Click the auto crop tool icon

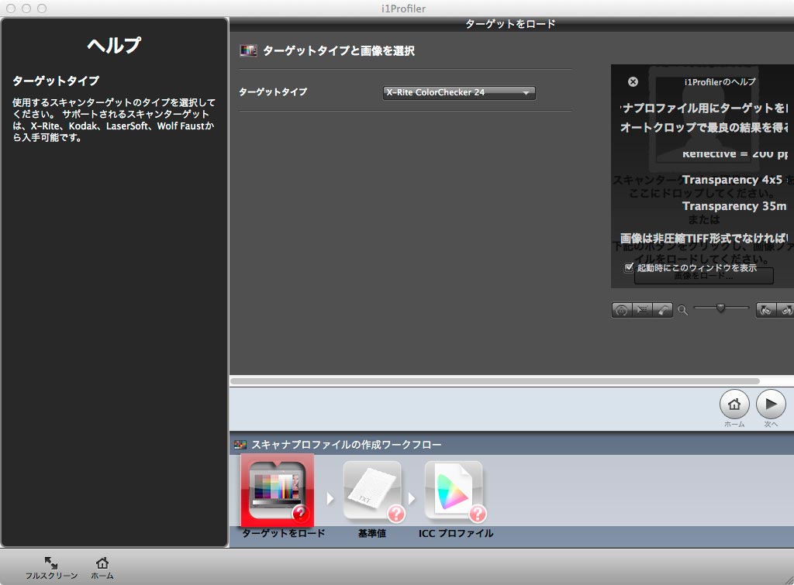coord(622,310)
